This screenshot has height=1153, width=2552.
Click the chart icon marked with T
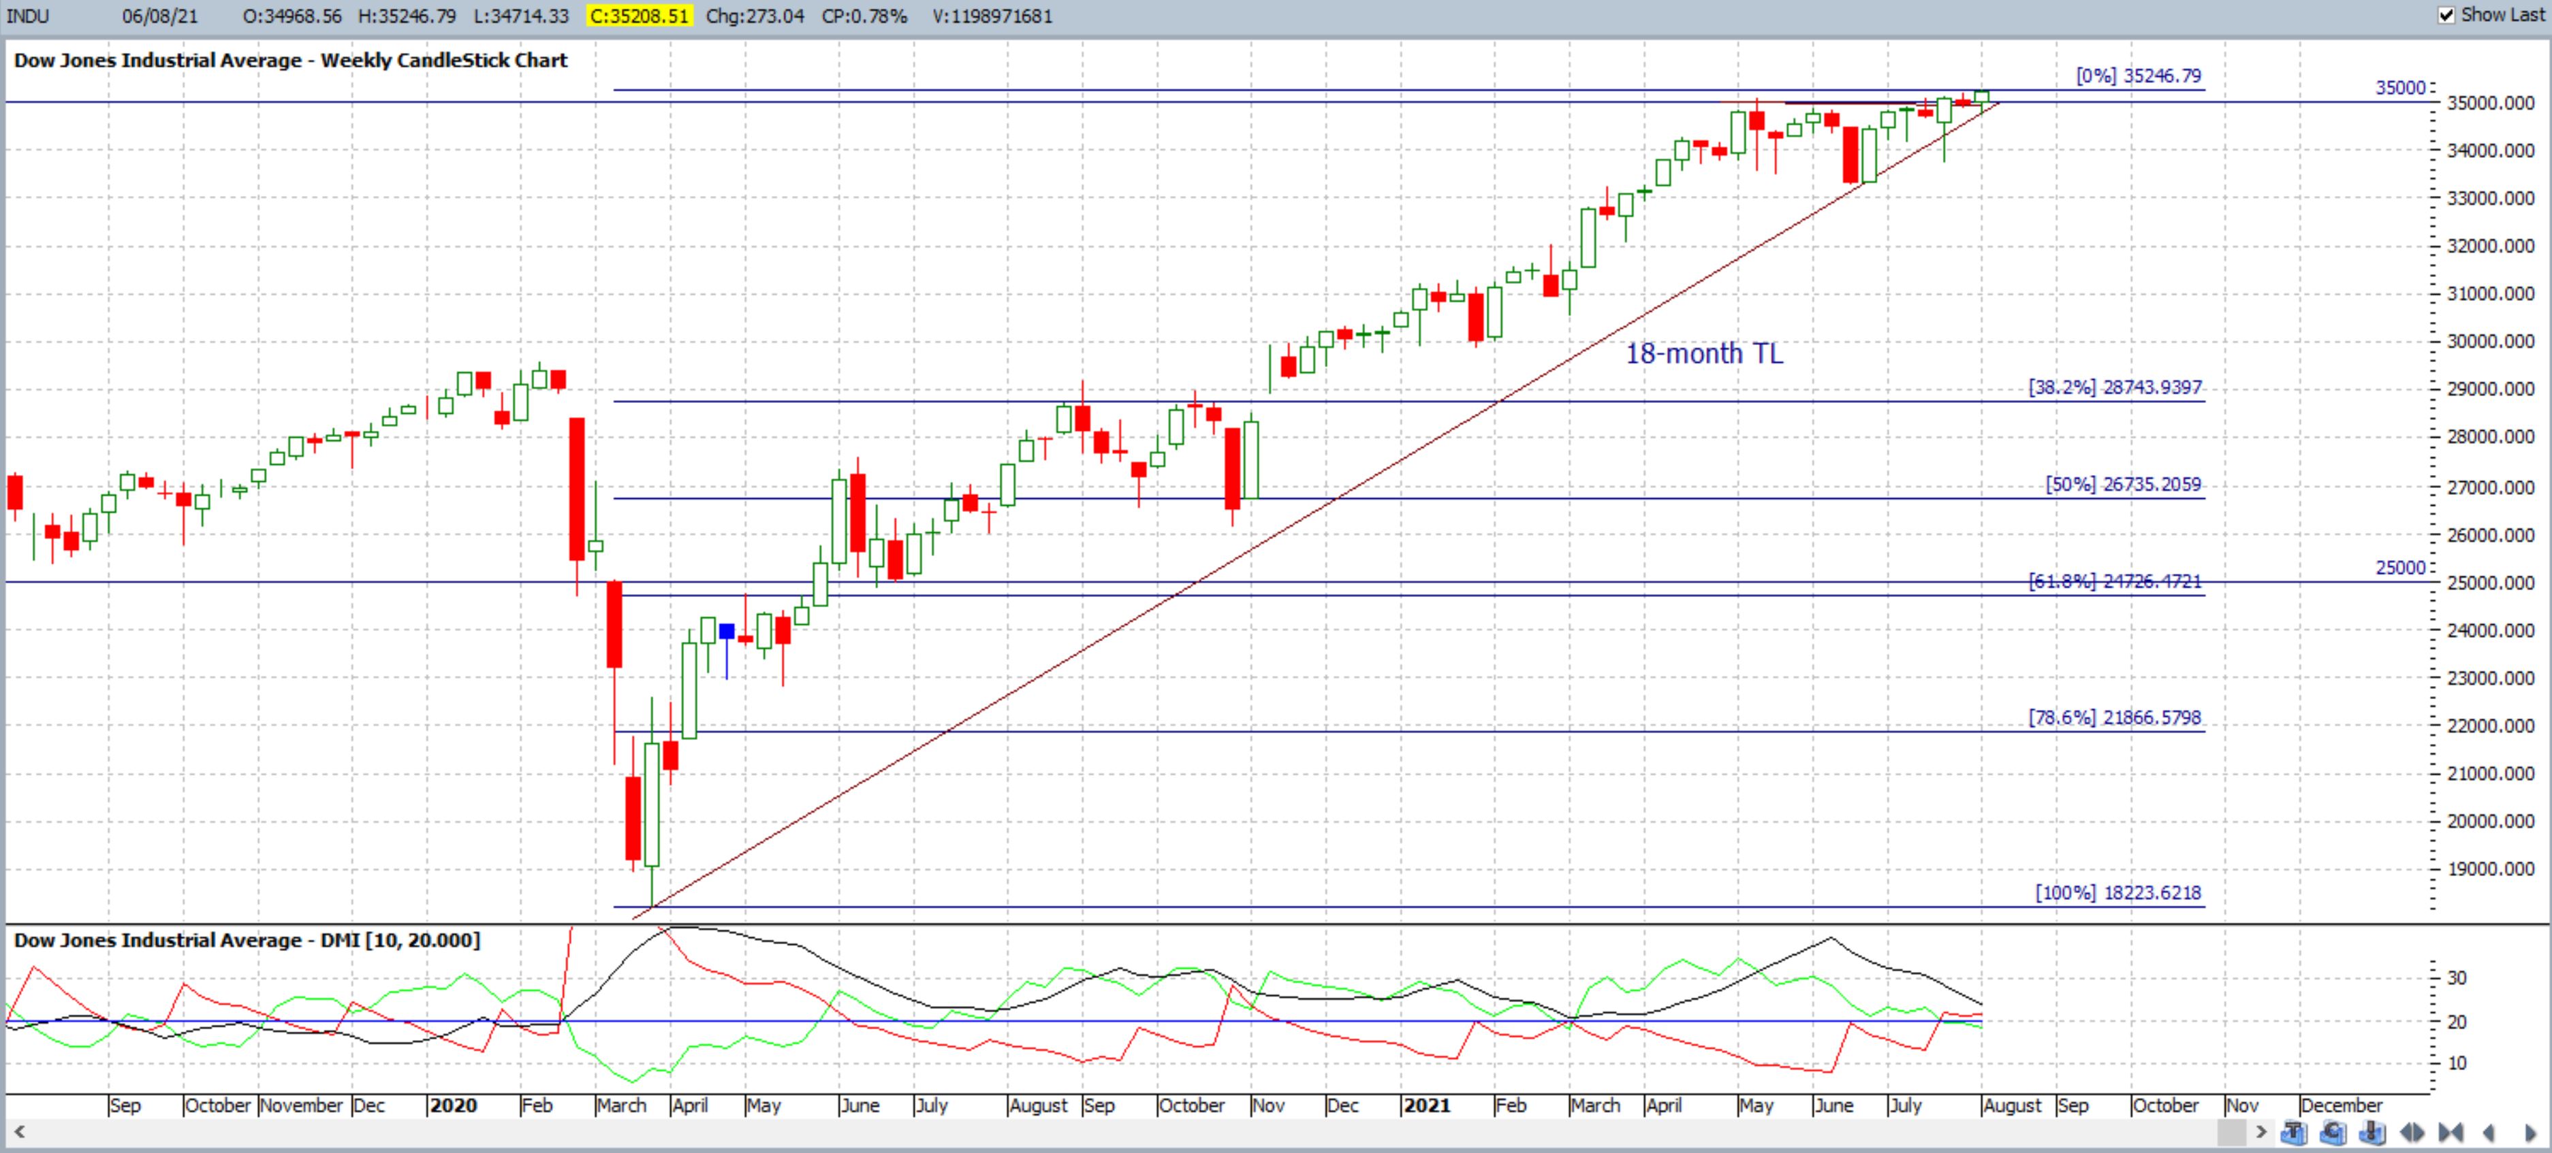[x=2295, y=1132]
